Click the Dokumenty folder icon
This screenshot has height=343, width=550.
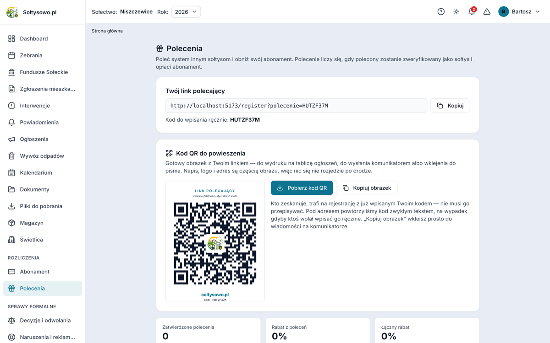pos(11,189)
